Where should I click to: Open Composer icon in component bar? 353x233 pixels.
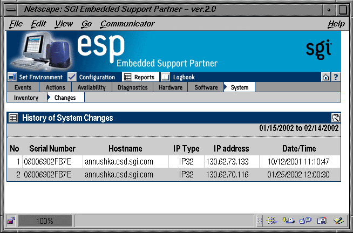point(338,221)
